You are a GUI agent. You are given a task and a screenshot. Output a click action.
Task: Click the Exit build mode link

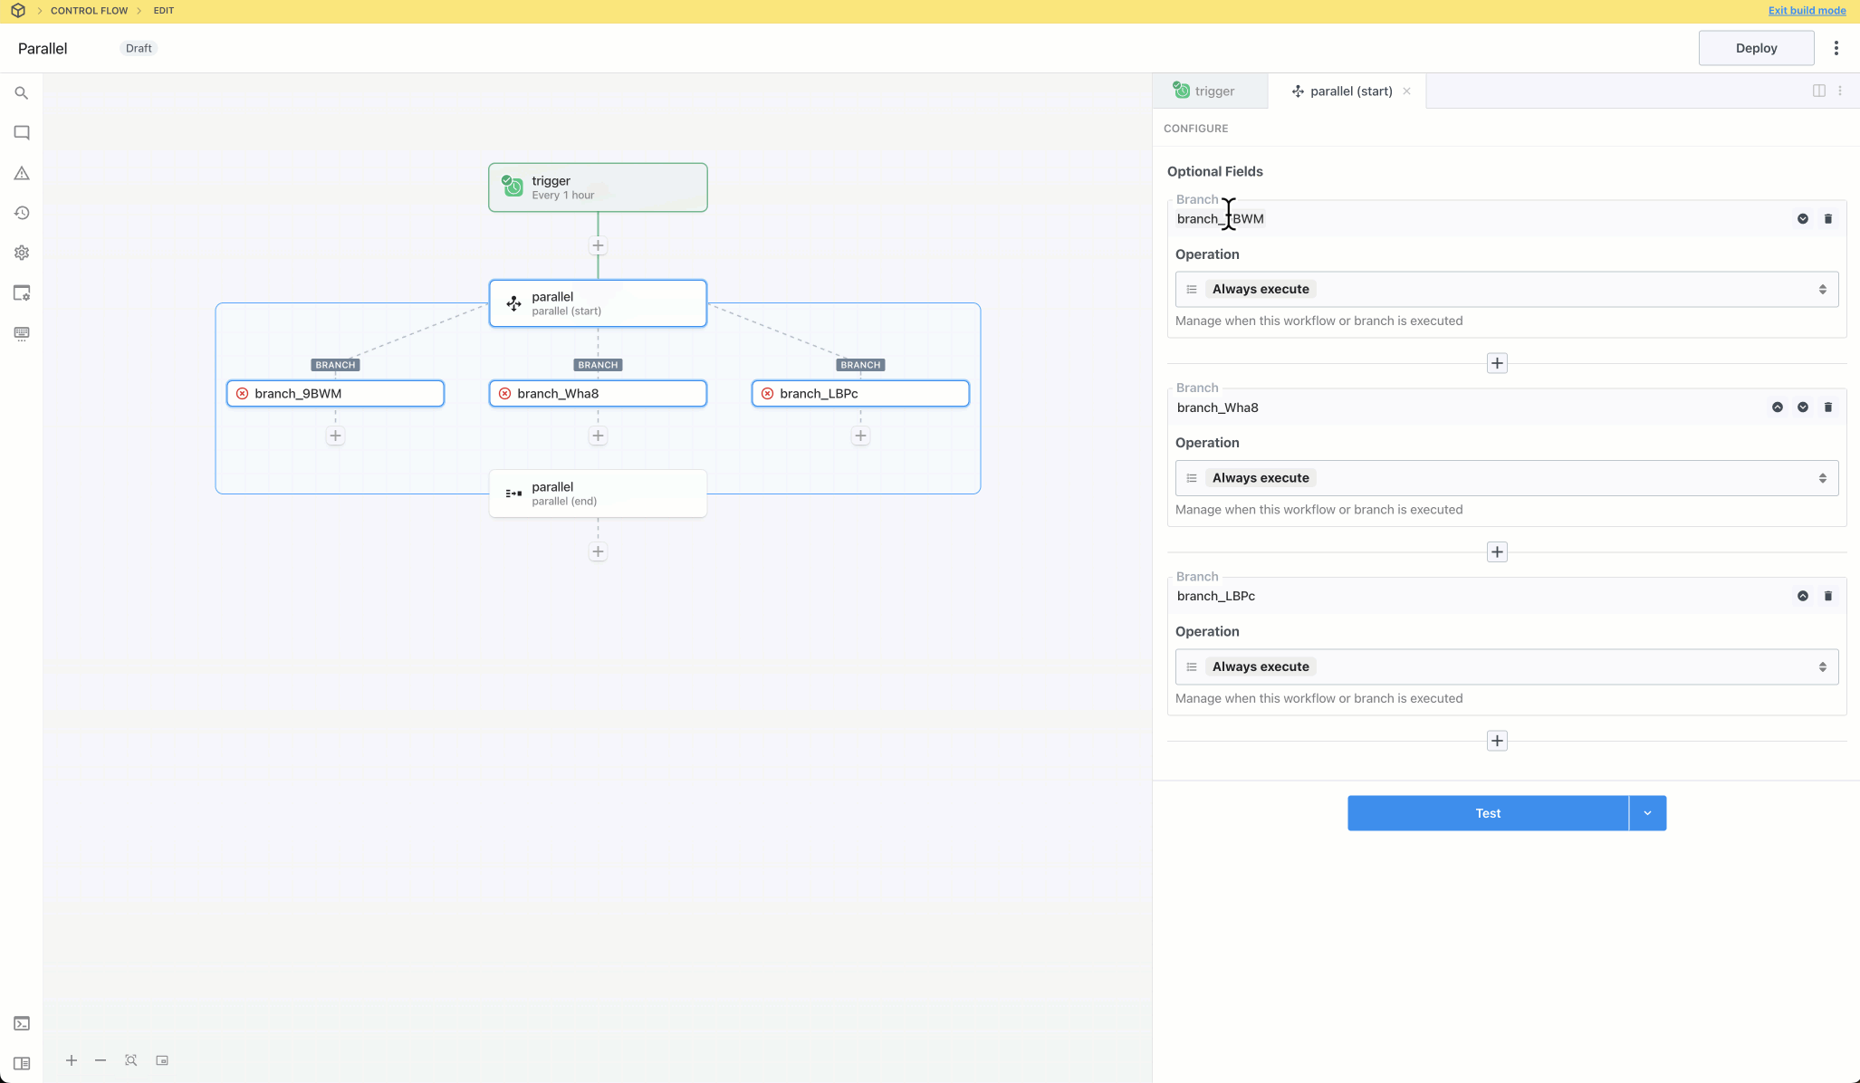1806,11
